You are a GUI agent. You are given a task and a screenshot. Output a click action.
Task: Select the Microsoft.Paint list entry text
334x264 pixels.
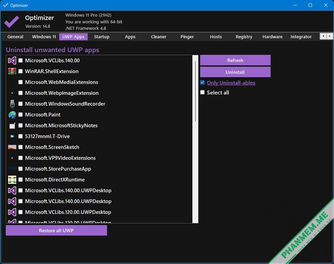click(43, 114)
